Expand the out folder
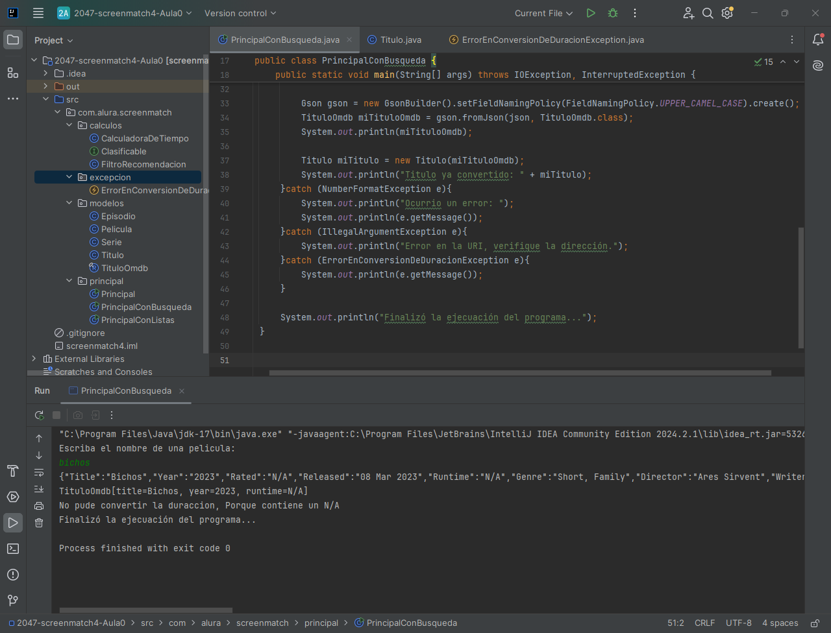831x633 pixels. (45, 86)
